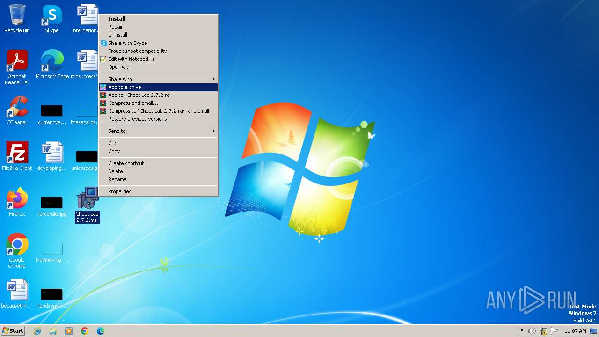Screen dimensions: 599x337
Task: Select Troubleshoot compatibility
Action: [x=158, y=51]
